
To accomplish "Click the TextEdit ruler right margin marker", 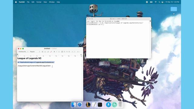I will click(81, 54).
